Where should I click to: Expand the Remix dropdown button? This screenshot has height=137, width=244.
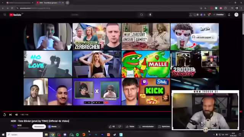tap(54, 127)
